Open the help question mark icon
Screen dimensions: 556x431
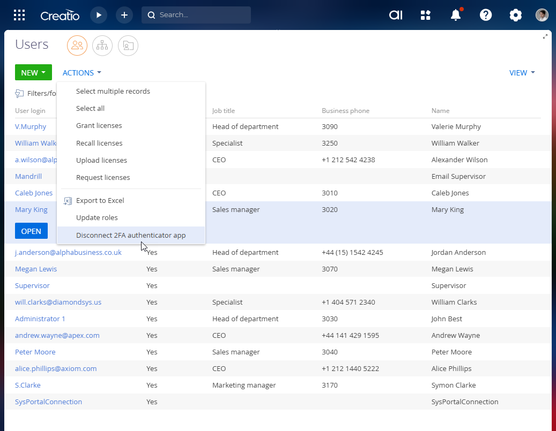(486, 15)
